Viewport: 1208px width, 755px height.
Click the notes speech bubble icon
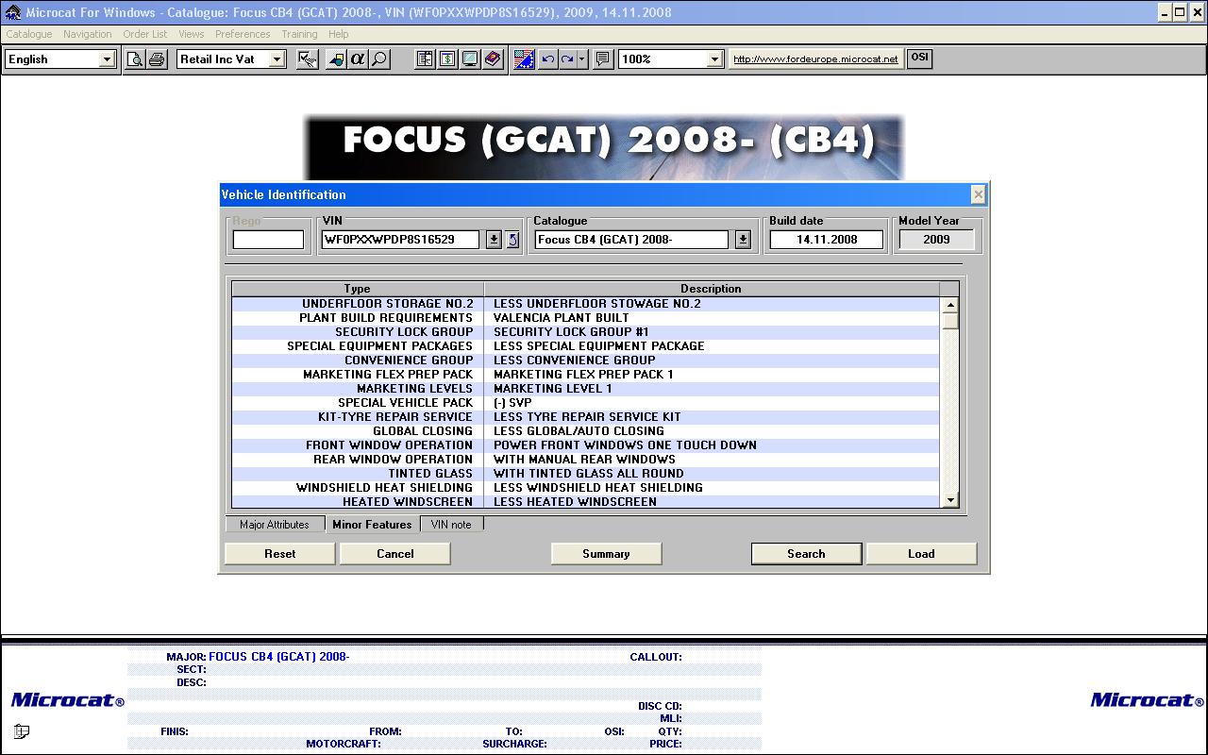click(x=603, y=59)
